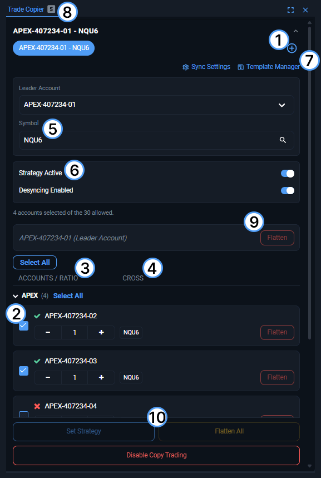This screenshot has width=321, height=478.
Task: Open the Template Manager save icon
Action: coord(240,67)
